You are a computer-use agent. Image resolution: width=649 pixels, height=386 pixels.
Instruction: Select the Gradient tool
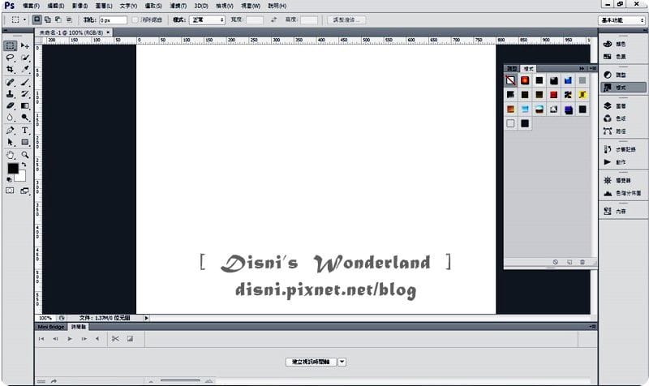(x=25, y=106)
